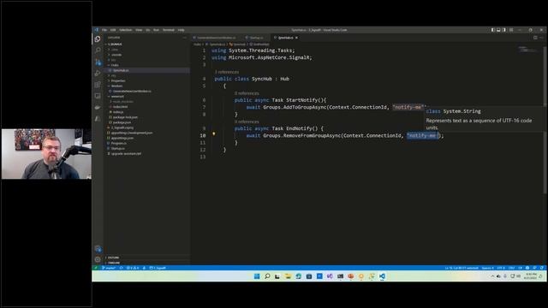Open the Run menu
Viewport: 548px width, 308px height.
156,30
